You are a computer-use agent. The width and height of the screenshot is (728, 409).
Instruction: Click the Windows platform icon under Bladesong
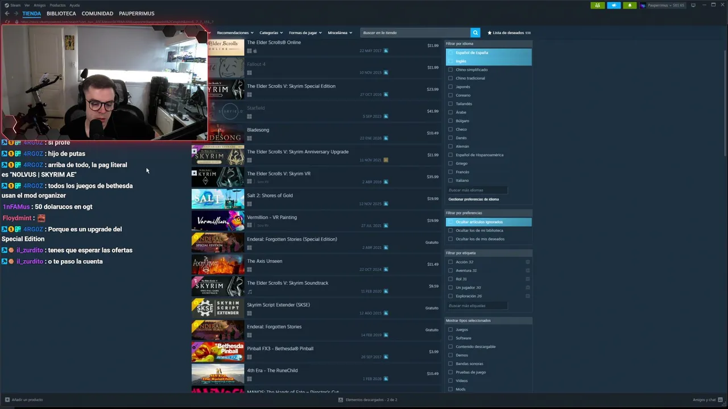(x=249, y=138)
